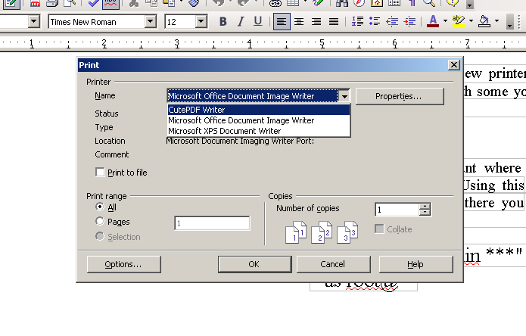Image resolution: width=526 pixels, height=336 pixels.
Task: Expand standard toolbar overflow options
Action: pyautogui.click(x=470, y=4)
